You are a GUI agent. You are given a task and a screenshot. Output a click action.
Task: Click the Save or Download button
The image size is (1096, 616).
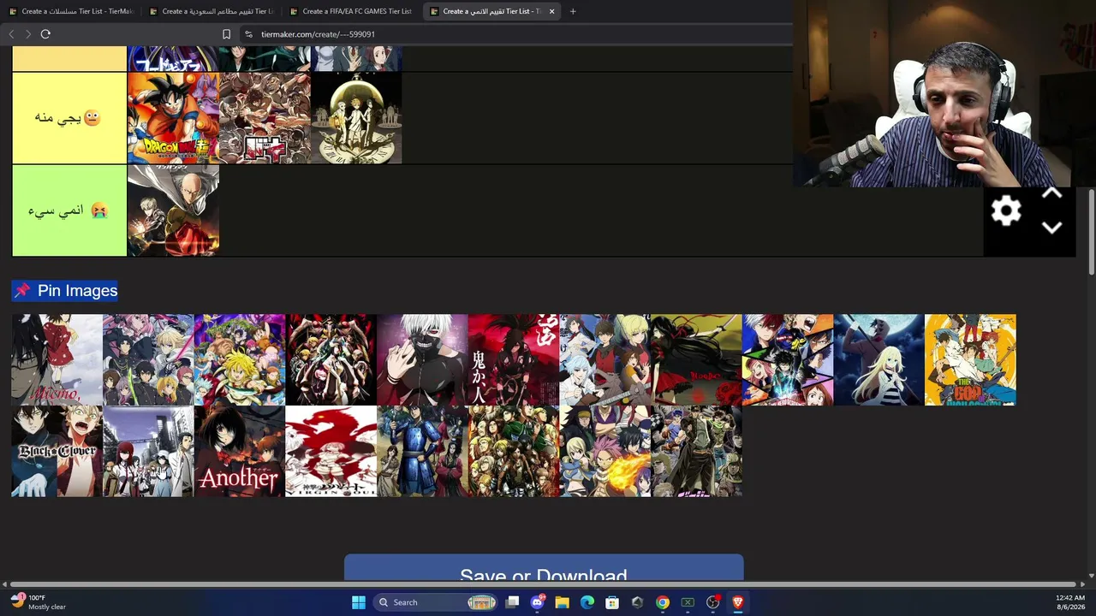[x=544, y=568]
